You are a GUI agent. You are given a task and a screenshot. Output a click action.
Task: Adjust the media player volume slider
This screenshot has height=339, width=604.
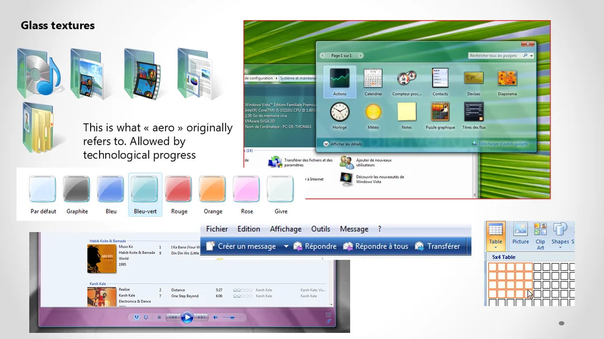coord(232,317)
